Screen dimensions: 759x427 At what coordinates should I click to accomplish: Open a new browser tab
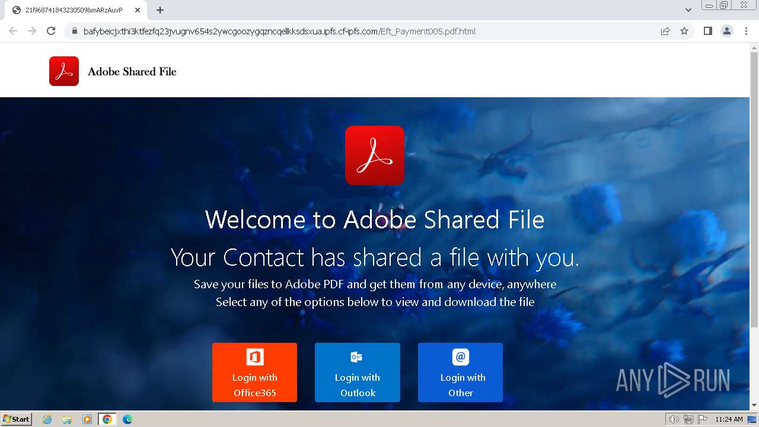(160, 10)
